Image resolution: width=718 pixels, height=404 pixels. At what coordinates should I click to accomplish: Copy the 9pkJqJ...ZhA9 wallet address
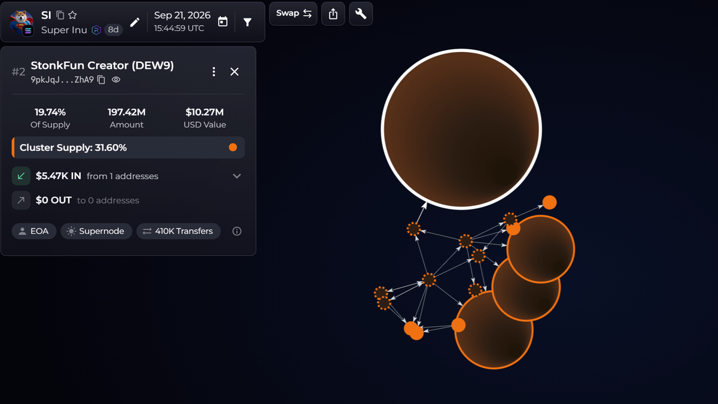pyautogui.click(x=101, y=80)
